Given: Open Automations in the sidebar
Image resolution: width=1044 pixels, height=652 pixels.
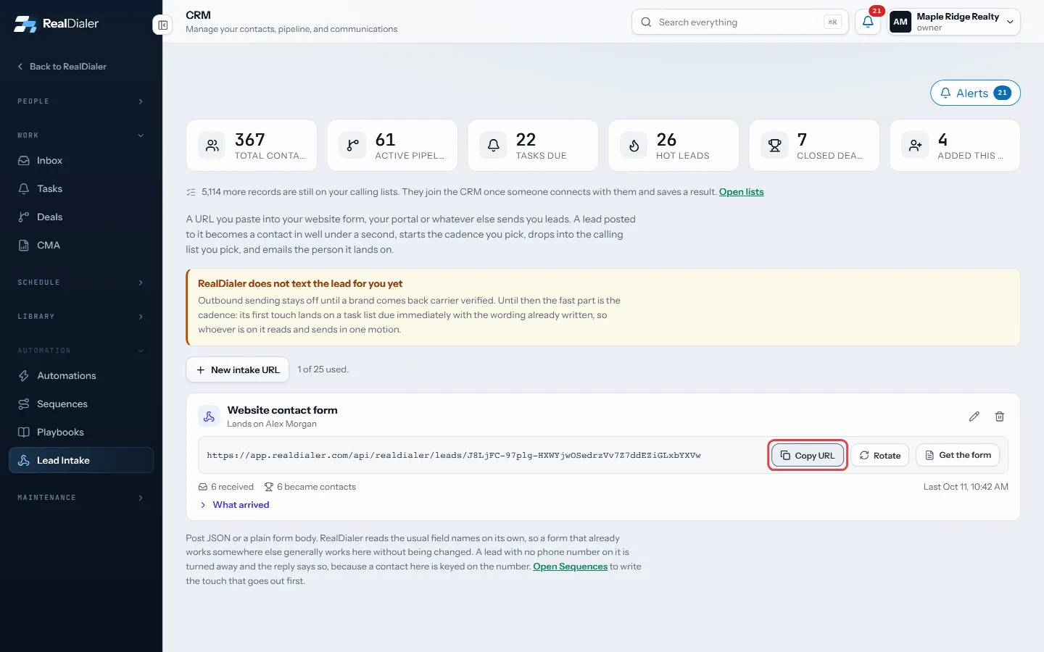Looking at the screenshot, I should click(x=80, y=376).
